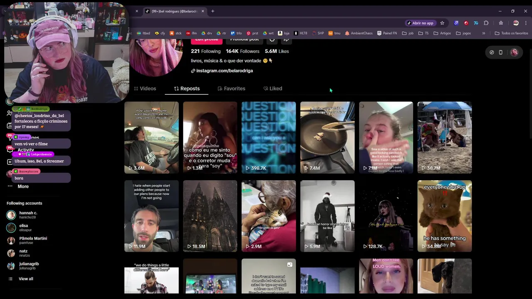Expand the job bookmarks folder

point(408,33)
